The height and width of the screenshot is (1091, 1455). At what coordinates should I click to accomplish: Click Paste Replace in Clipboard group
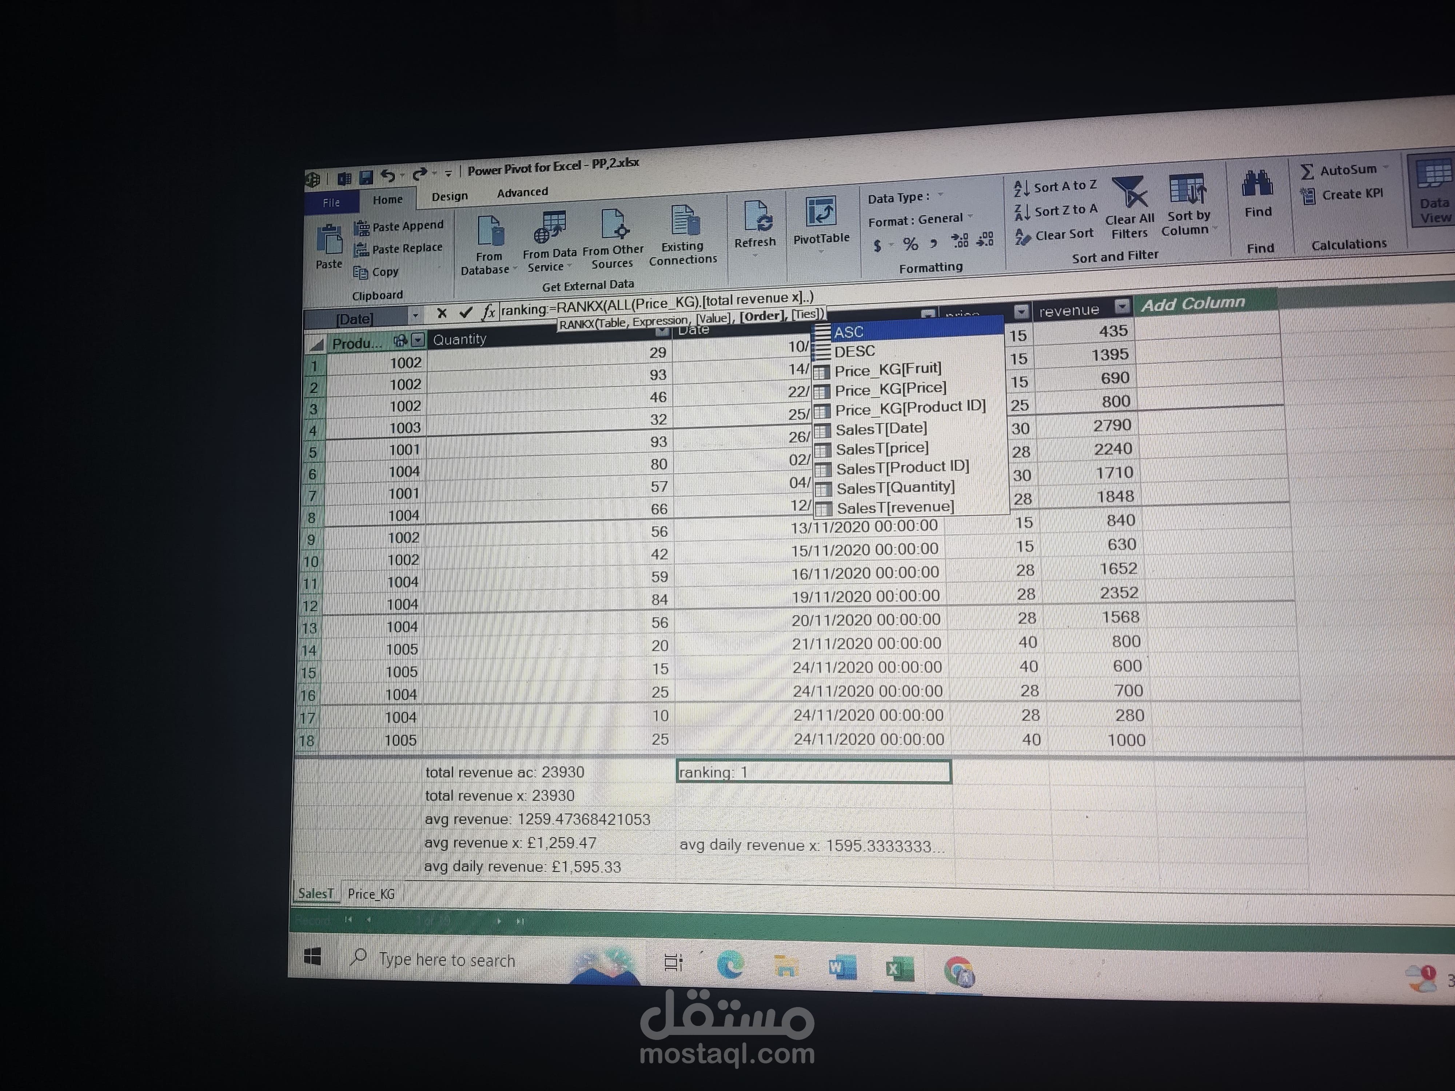(399, 249)
